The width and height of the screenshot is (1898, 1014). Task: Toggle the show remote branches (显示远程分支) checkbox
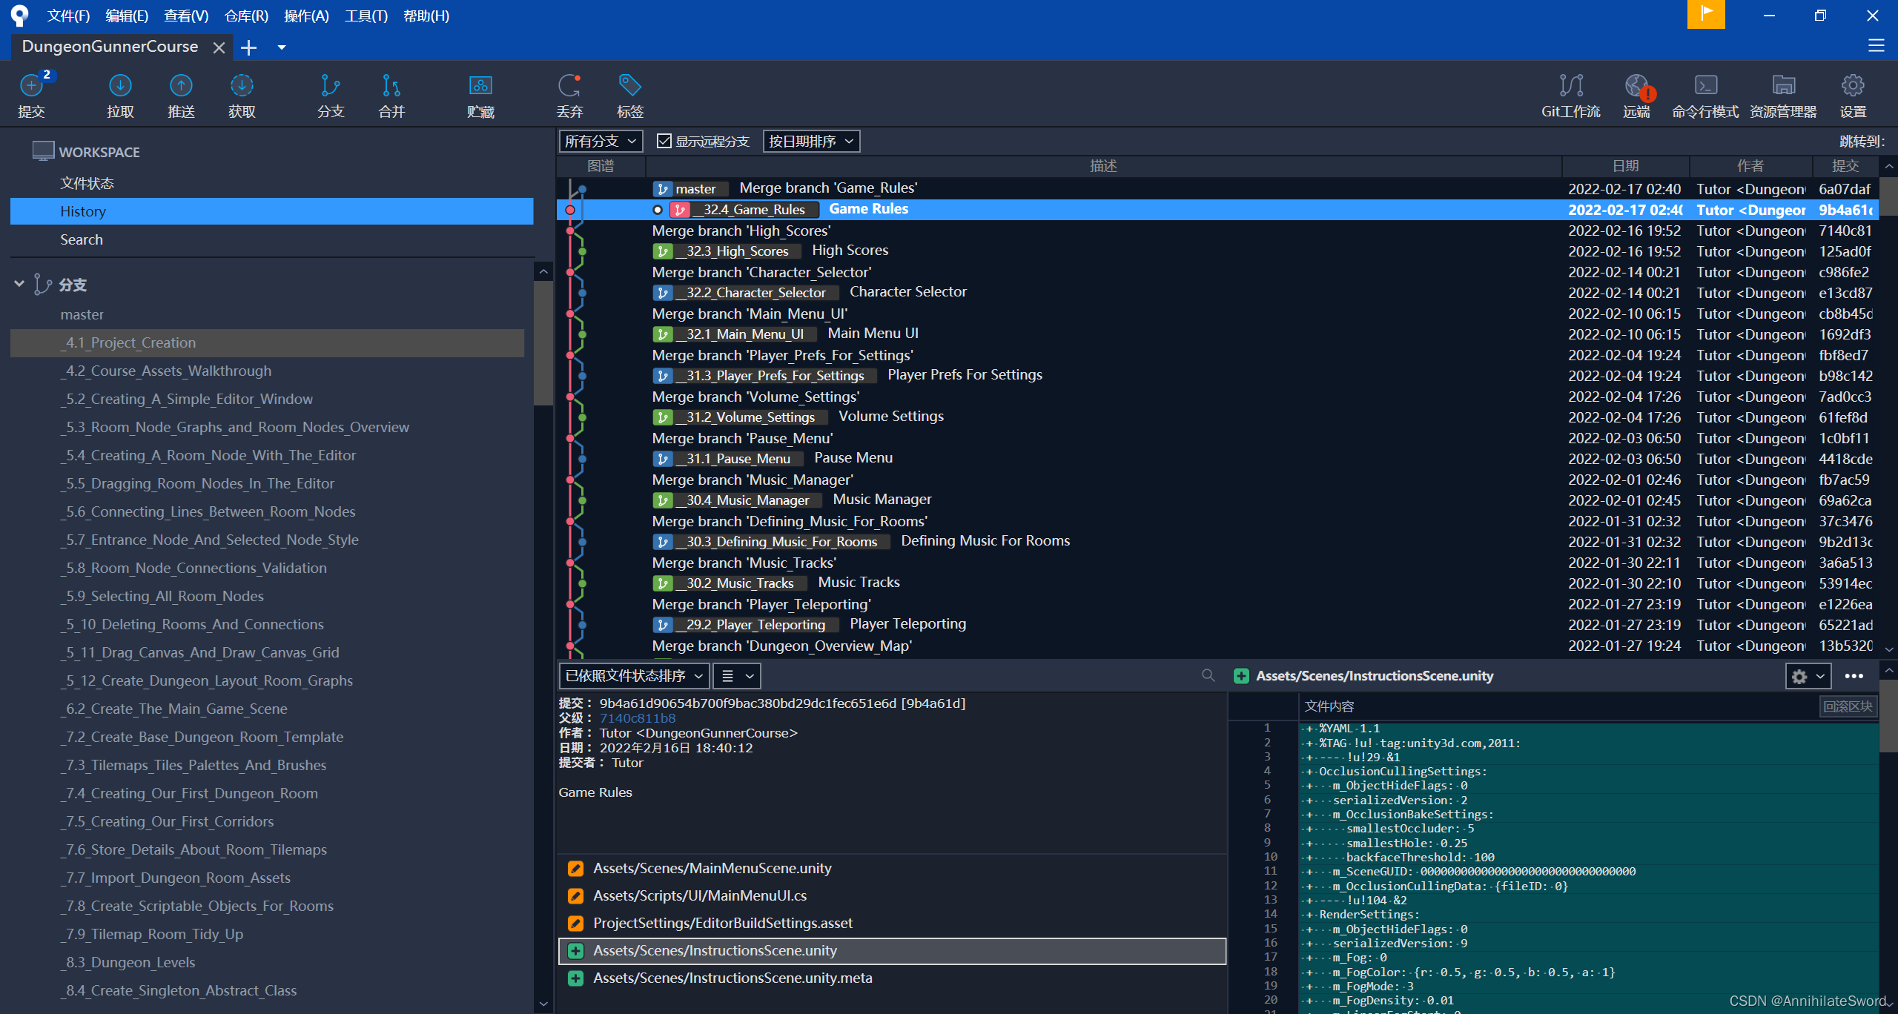[x=664, y=141]
